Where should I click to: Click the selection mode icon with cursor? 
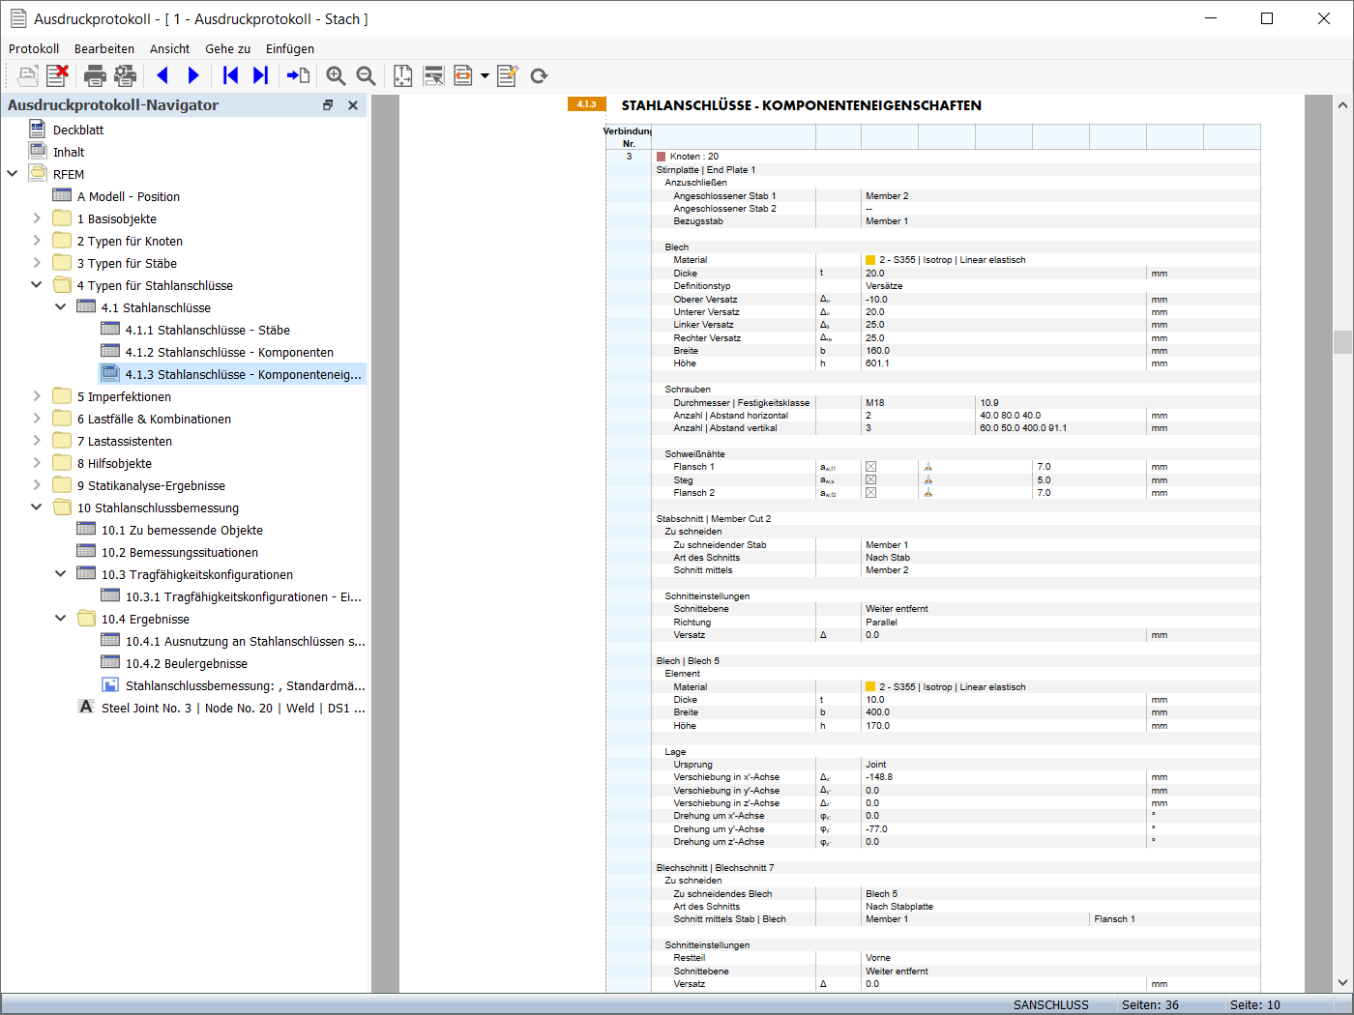tap(433, 75)
